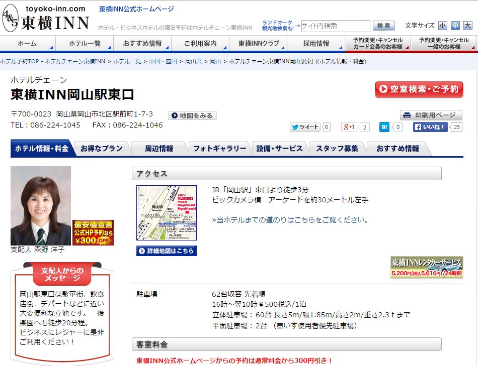The height and width of the screenshot is (366, 478).
Task: Set text size to 大
Action: tap(467, 26)
